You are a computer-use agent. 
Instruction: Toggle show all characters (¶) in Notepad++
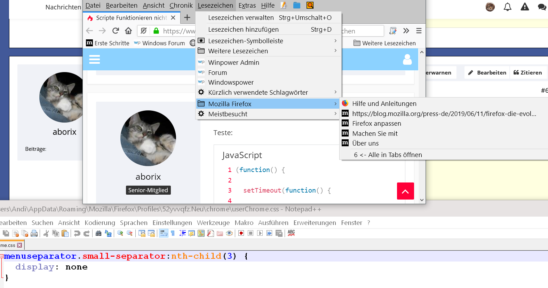[x=173, y=233]
